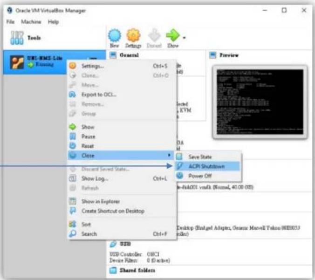
Task: Choose ACPI Shutdown in the Close submenu
Action: click(208, 166)
